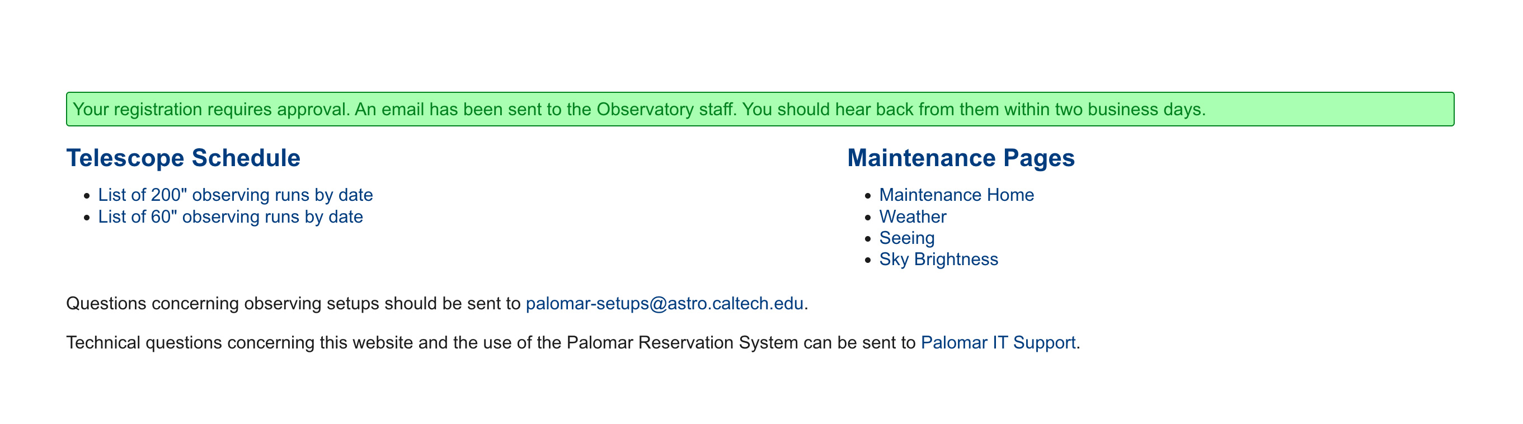Contact Palomar IT Support via link
The width and height of the screenshot is (1523, 424).
click(x=998, y=342)
